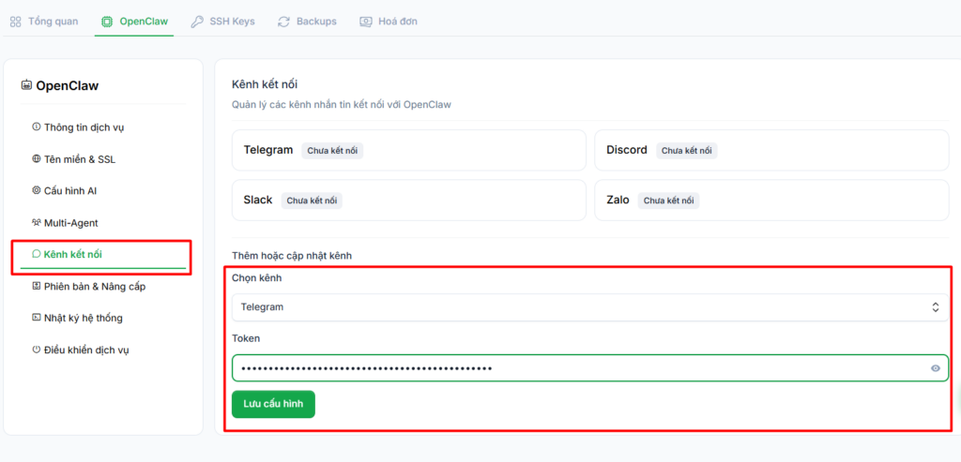Click Zalo's Chưa kết nối badge

(668, 201)
